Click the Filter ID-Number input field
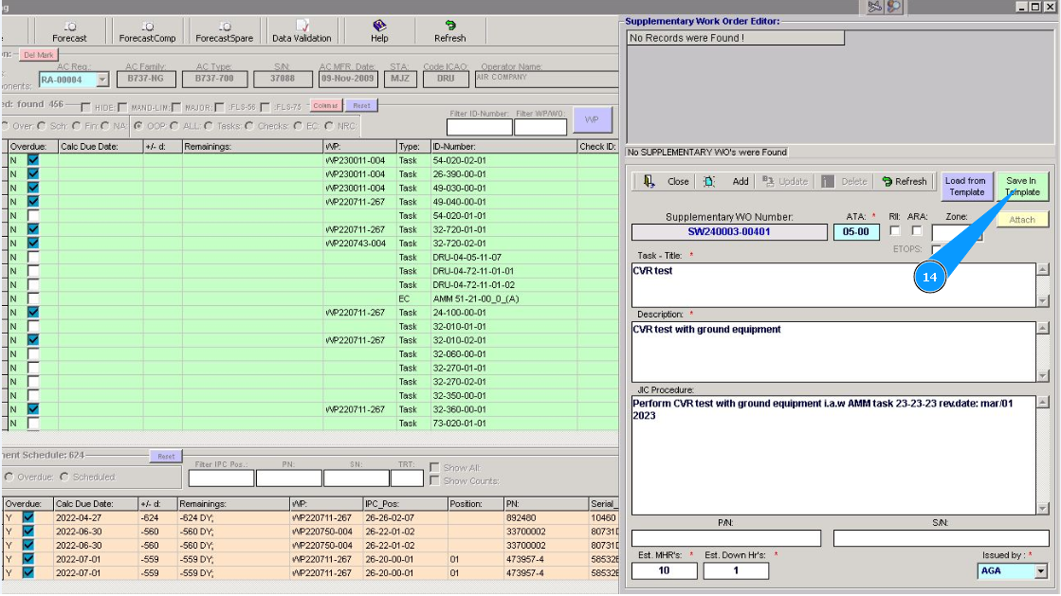1061x596 pixels. tap(479, 127)
